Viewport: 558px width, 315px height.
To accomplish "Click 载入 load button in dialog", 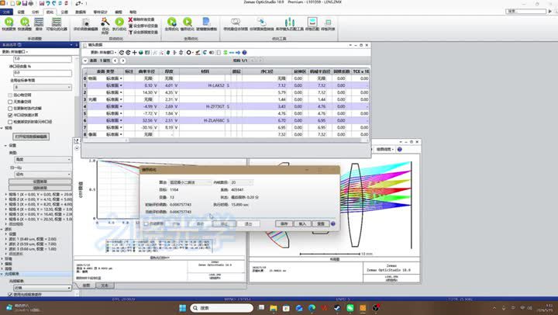I will [302, 223].
